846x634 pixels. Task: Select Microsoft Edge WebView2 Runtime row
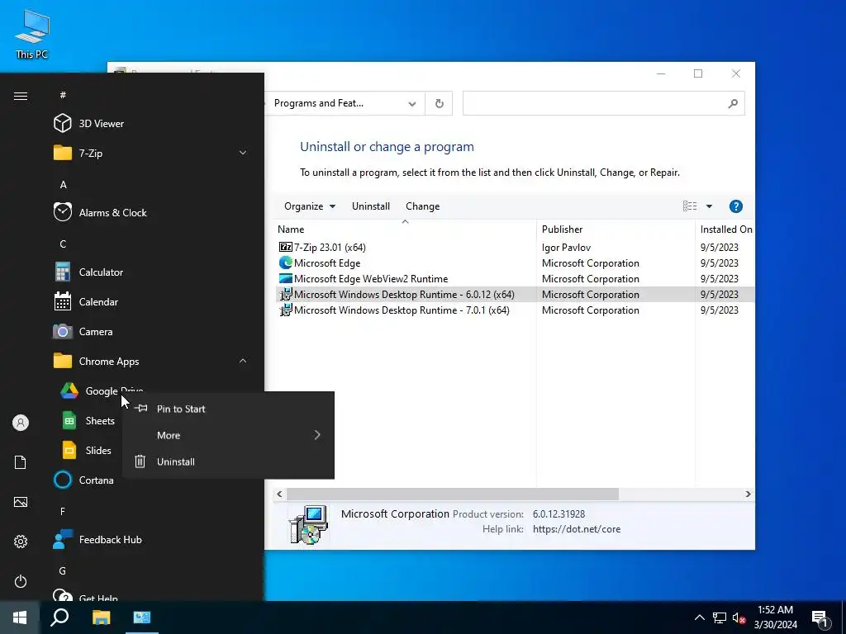pyautogui.click(x=514, y=279)
